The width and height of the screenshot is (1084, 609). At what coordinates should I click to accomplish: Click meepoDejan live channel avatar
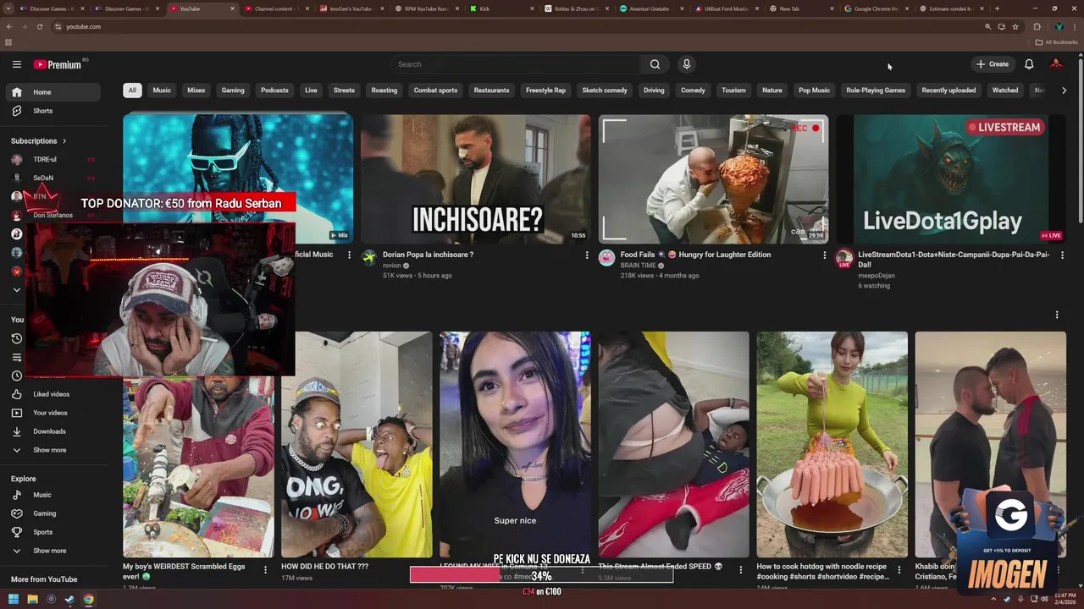[x=844, y=258]
